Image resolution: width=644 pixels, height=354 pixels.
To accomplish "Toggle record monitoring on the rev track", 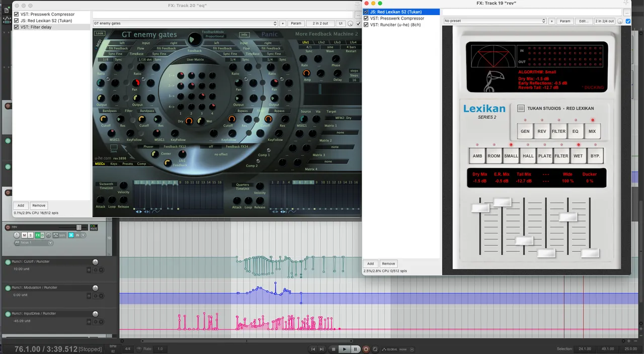I will [71, 235].
